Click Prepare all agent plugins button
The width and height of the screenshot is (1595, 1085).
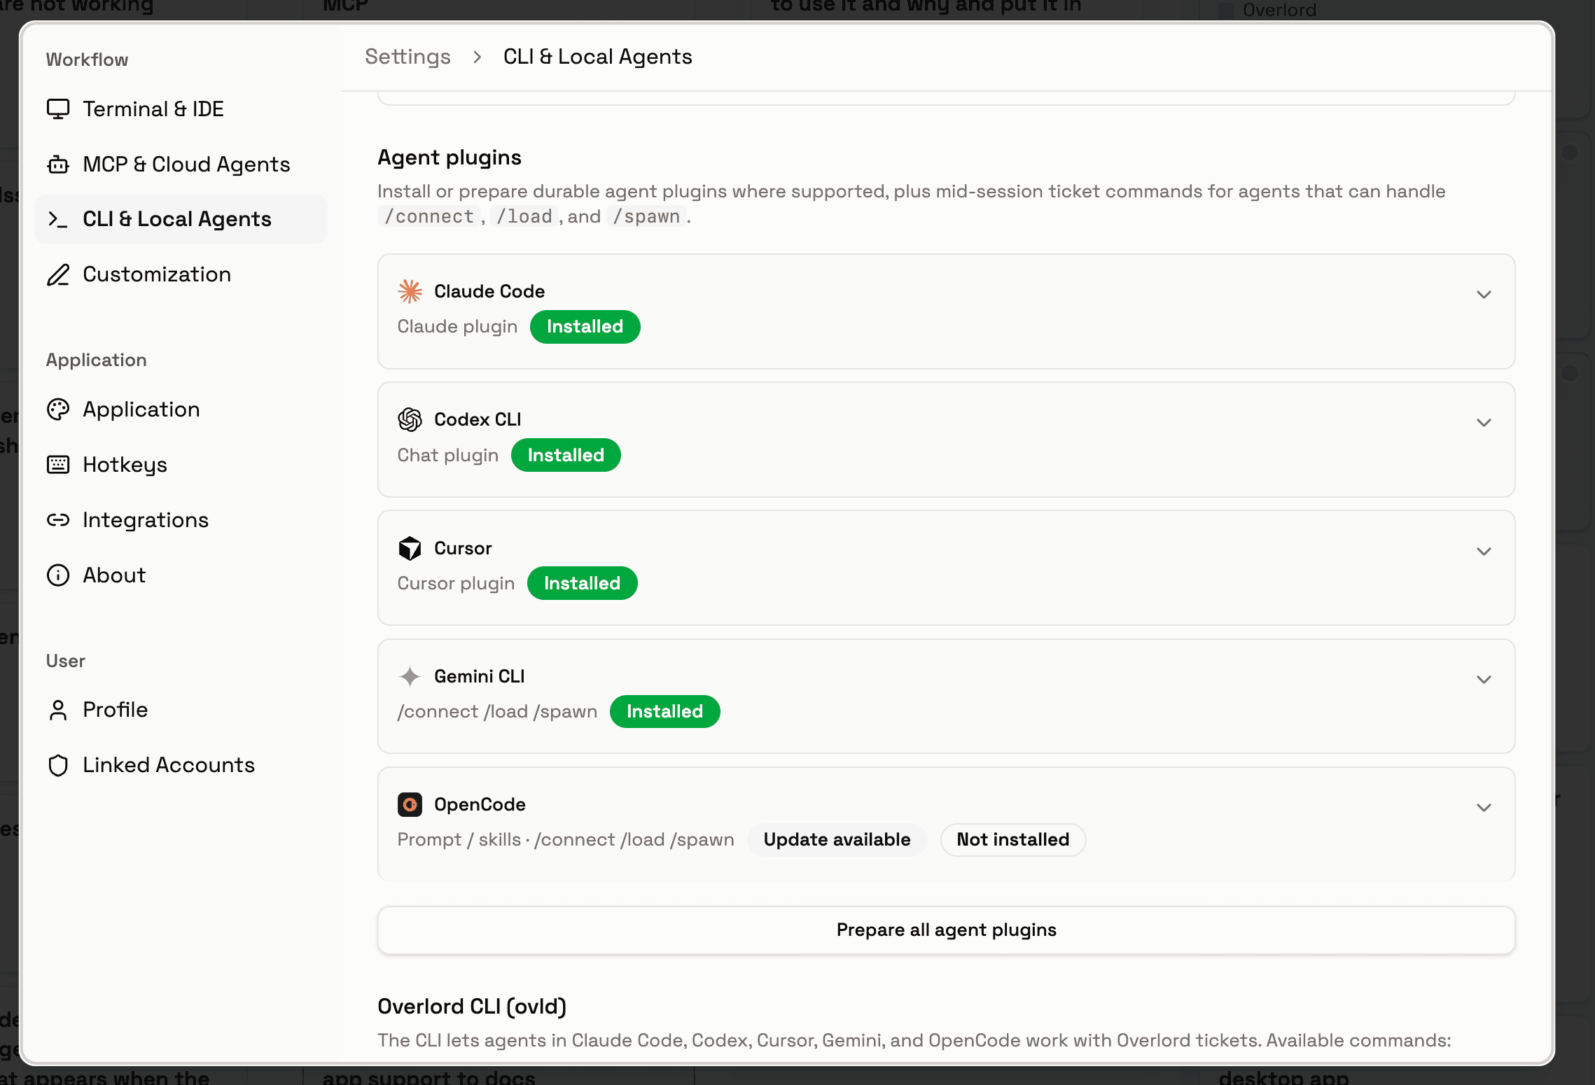click(x=946, y=930)
